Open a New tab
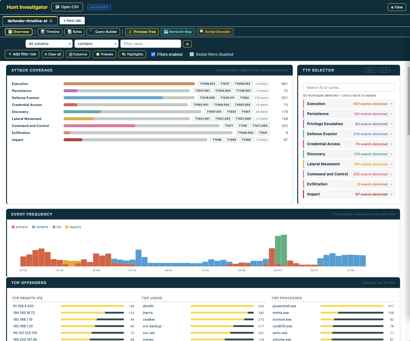 [x=72, y=21]
